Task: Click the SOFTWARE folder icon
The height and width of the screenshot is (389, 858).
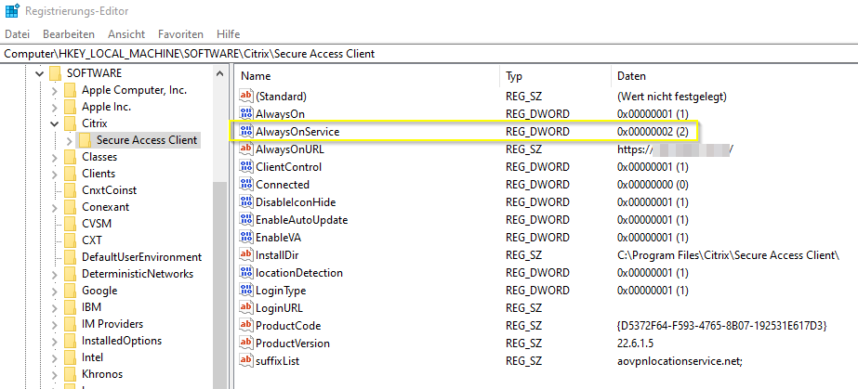Action: tap(55, 73)
